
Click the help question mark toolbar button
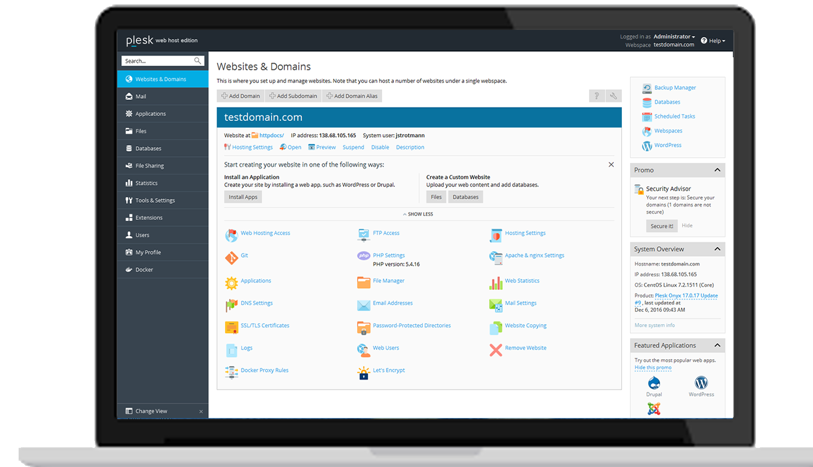[596, 96]
